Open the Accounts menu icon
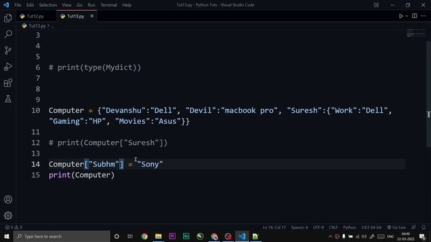Image resolution: width=431 pixels, height=242 pixels. tap(8, 200)
